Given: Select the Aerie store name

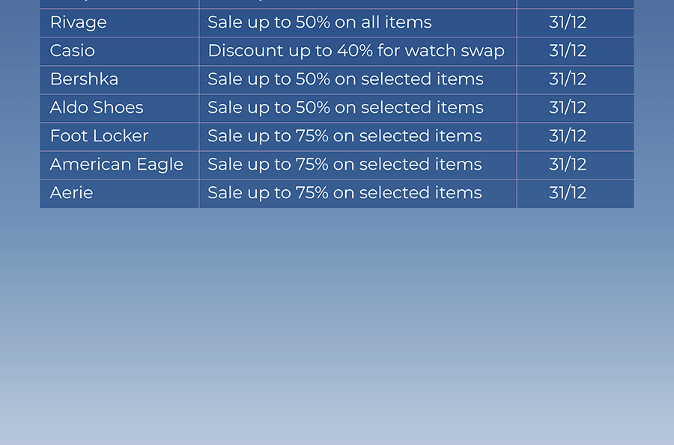Looking at the screenshot, I should coord(71,193).
